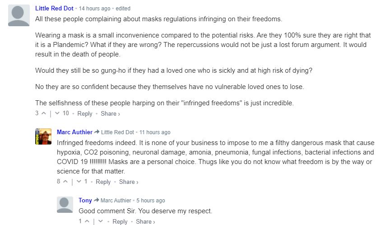Open Marc Authier's profile name link
380x225 pixels.
pos(74,132)
